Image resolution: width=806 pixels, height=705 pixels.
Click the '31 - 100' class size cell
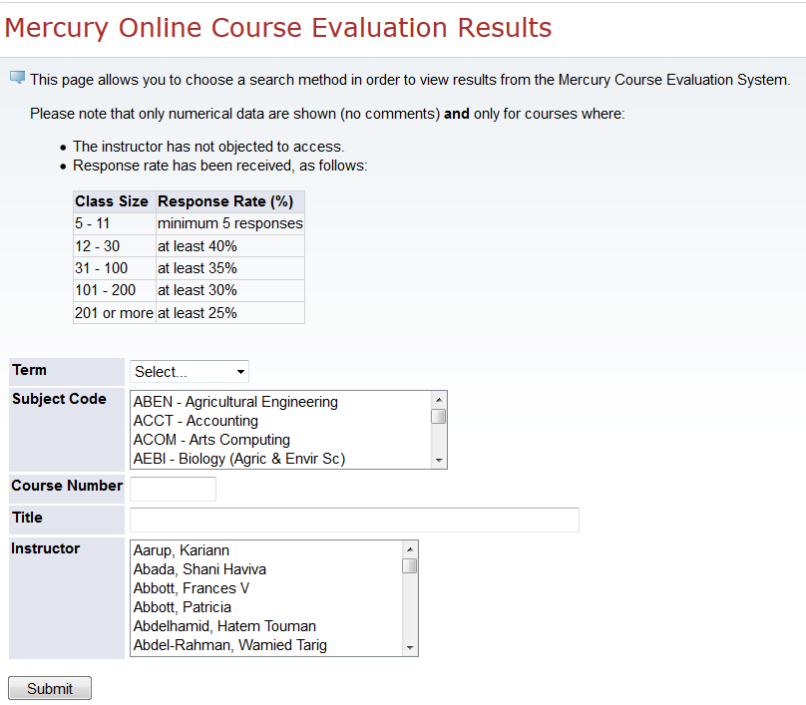pos(114,268)
